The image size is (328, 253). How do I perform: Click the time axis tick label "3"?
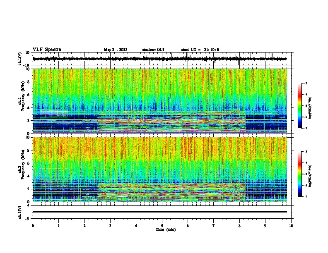pos(110,226)
